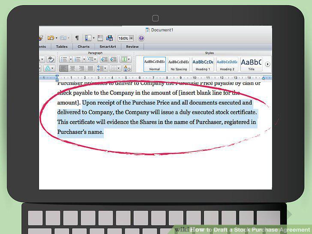Toggle Align Text Right
Viewport: 312px width, 234px height.
point(81,68)
